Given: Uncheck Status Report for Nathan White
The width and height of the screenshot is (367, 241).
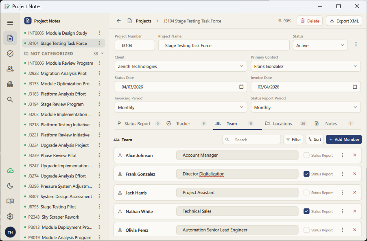Looking at the screenshot, I should (306, 211).
